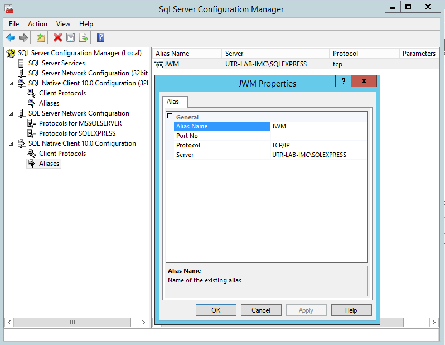Click the JWM alias name value field
This screenshot has width=445, height=345.
(319, 126)
